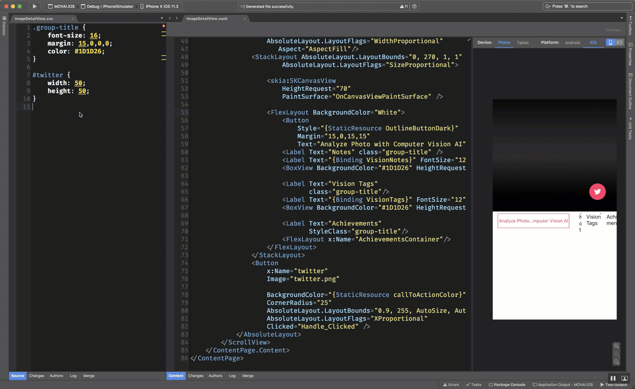This screenshot has width=635, height=389.
Task: Open the Unit Tests pad
Action: click(x=630, y=129)
